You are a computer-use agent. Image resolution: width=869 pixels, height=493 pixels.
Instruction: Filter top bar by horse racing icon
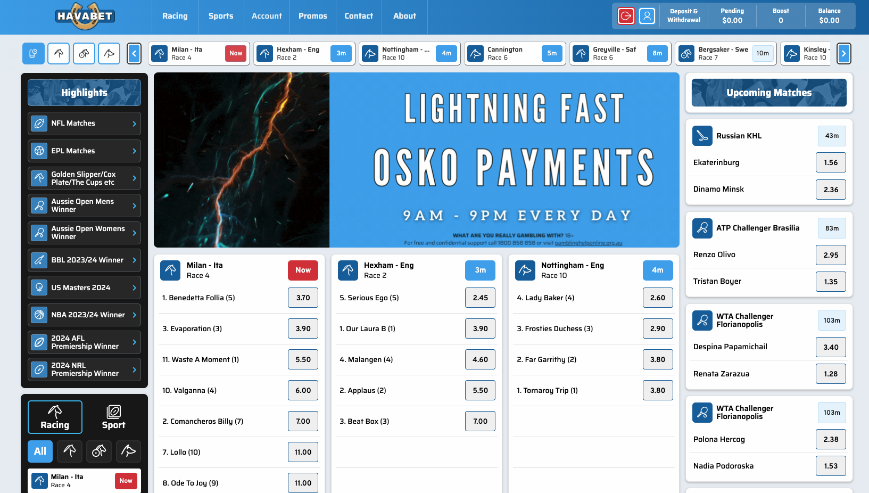tap(59, 53)
